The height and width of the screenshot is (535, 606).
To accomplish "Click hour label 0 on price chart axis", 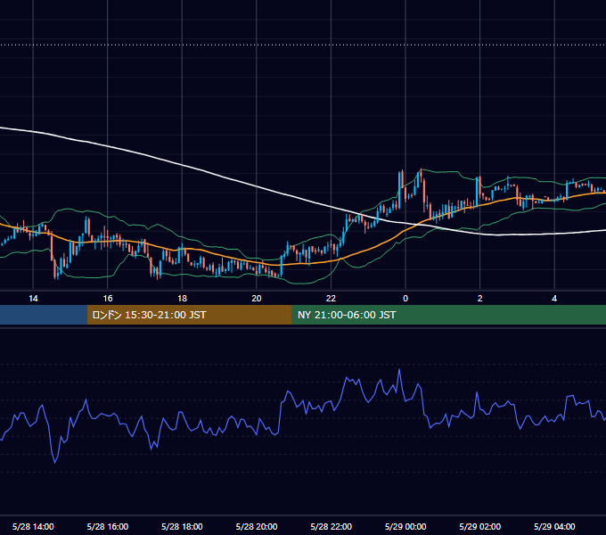I will point(405,299).
